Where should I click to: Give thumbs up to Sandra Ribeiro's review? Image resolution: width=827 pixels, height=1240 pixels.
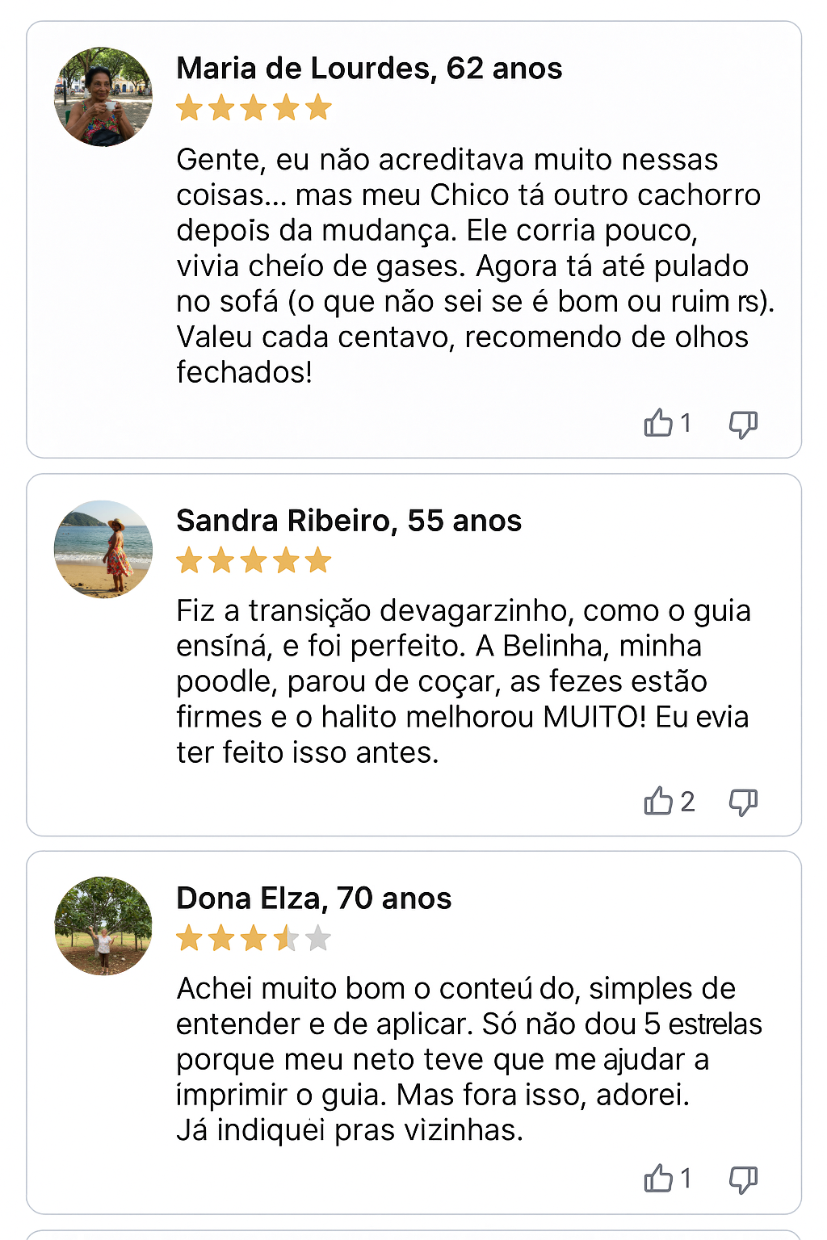[x=658, y=801]
